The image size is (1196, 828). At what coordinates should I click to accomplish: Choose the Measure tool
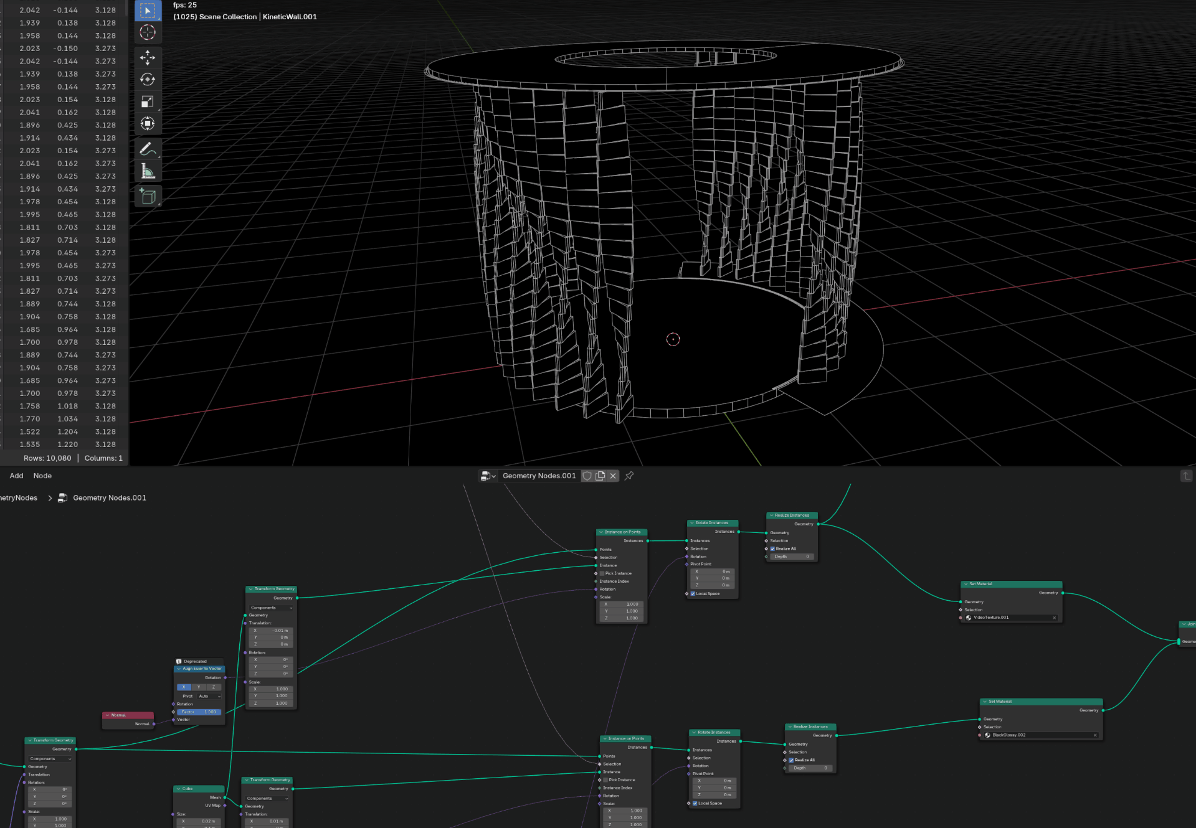(148, 171)
